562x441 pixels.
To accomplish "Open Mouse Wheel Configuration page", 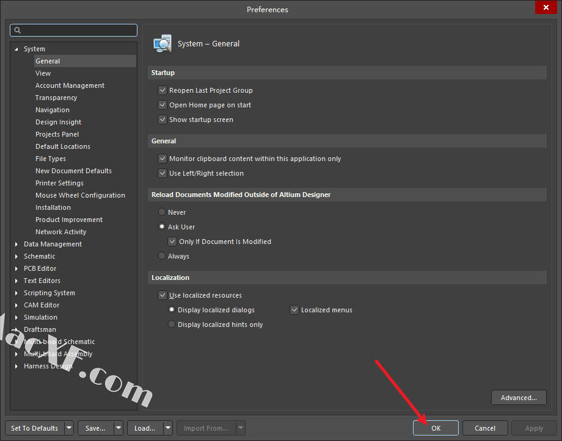I will click(80, 195).
